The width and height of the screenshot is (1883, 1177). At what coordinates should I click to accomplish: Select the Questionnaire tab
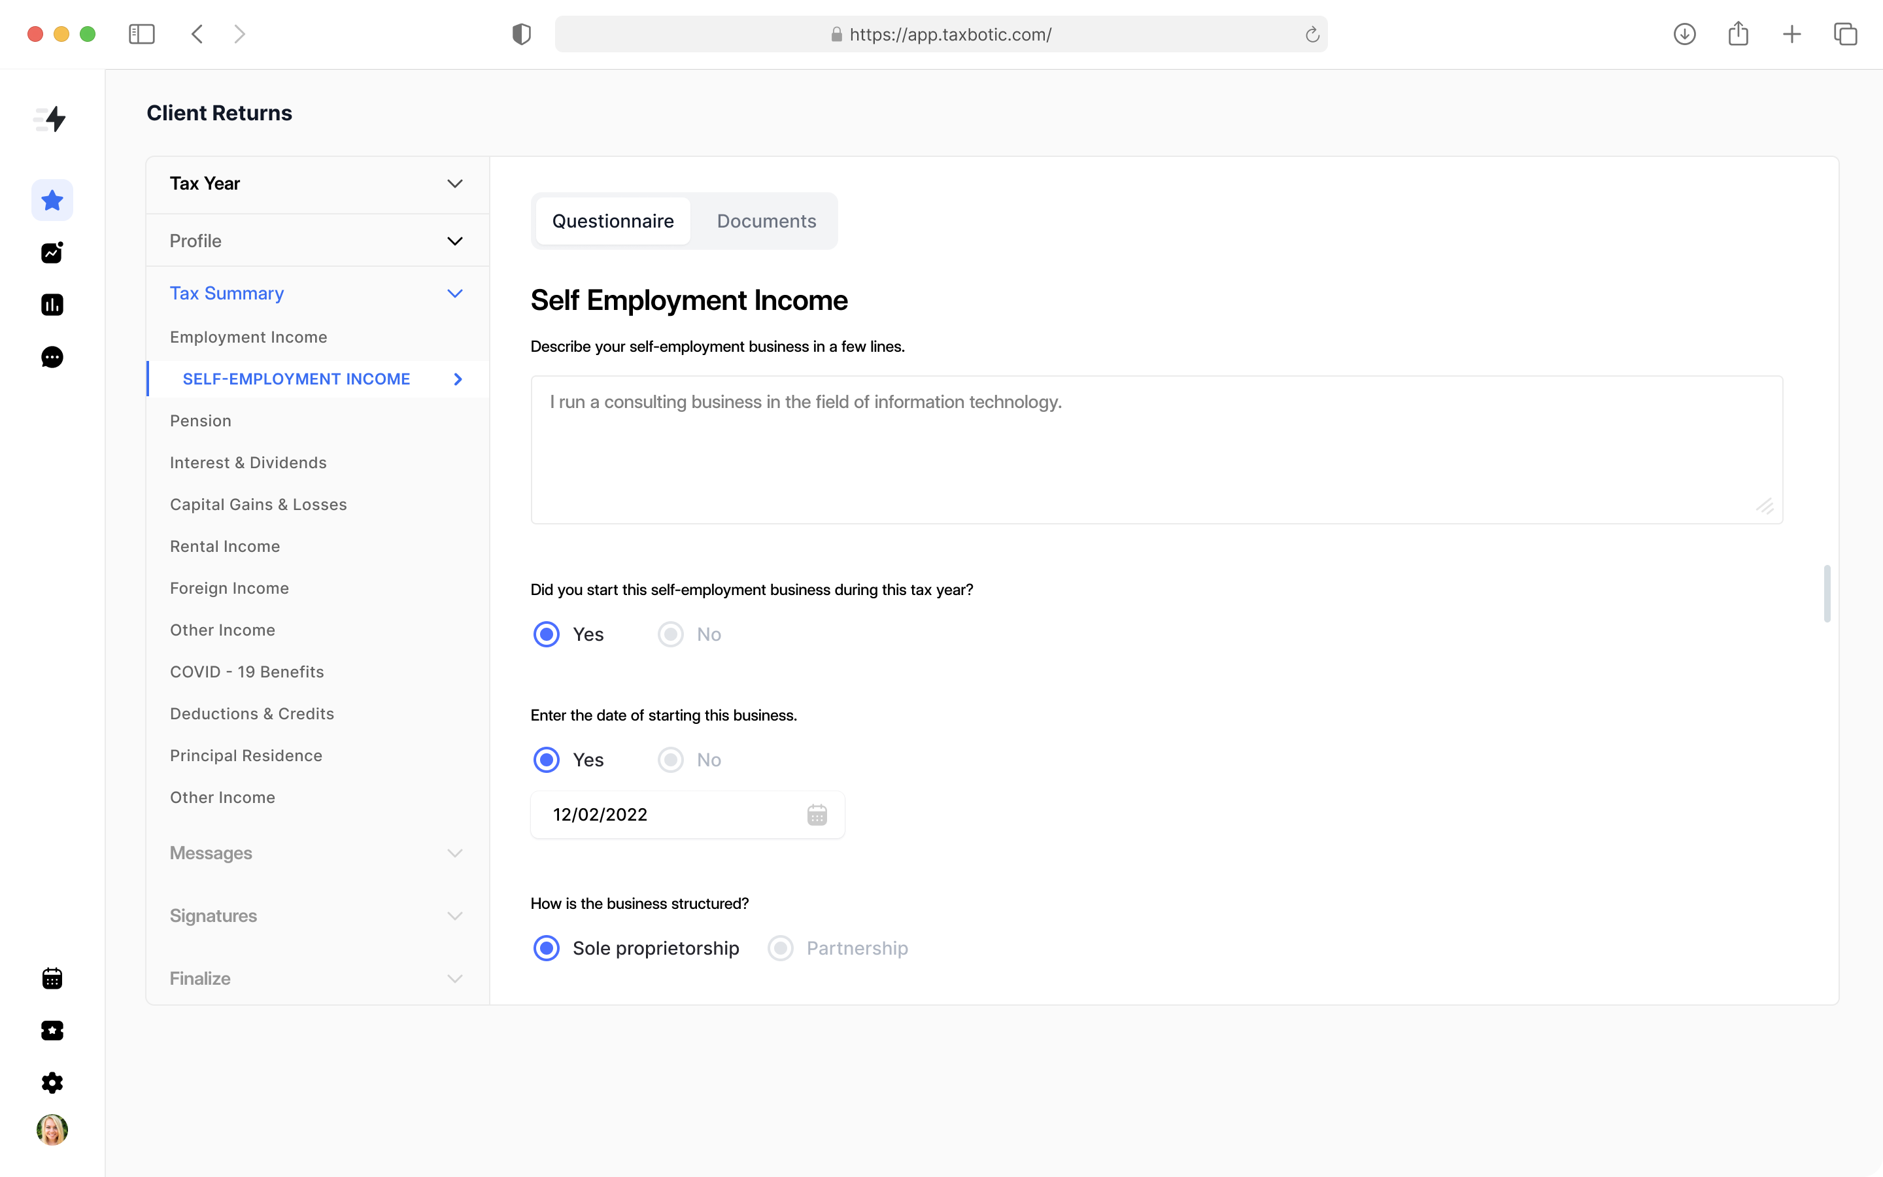pyautogui.click(x=613, y=221)
